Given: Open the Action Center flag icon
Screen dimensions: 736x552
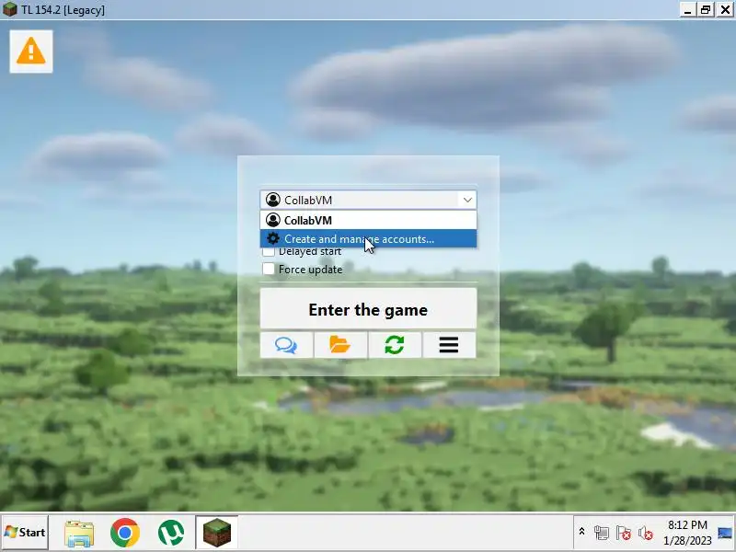Looking at the screenshot, I should tap(624, 533).
